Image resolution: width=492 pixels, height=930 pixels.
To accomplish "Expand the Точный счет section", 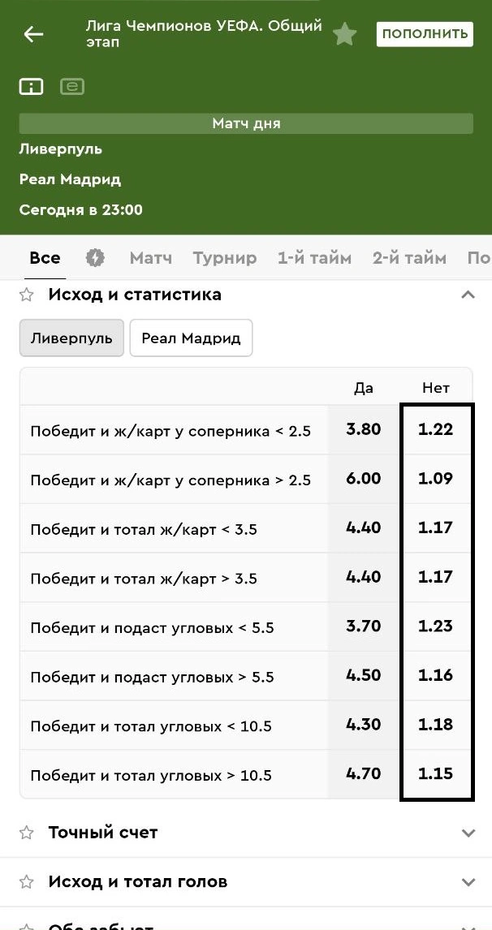I will [468, 833].
